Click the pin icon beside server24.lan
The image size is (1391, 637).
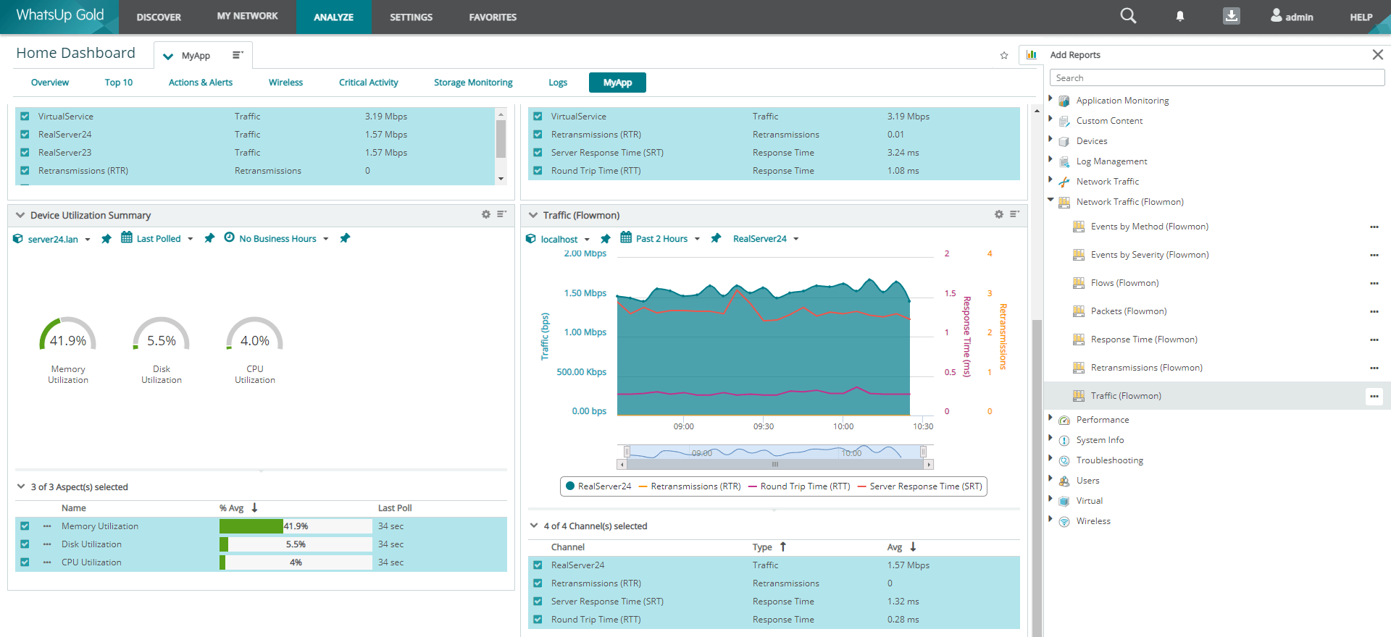[106, 239]
